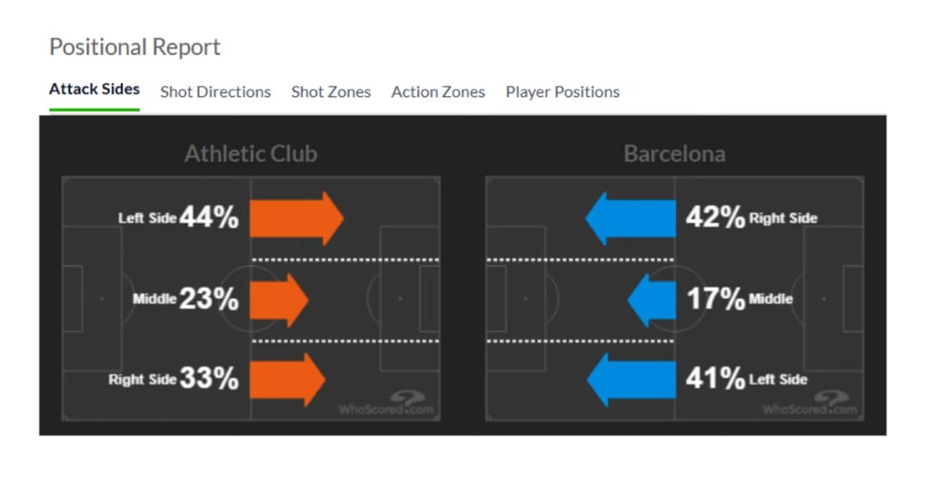This screenshot has width=929, height=487.
Task: Click Athletic Club's orange middle arrow
Action: click(x=279, y=299)
